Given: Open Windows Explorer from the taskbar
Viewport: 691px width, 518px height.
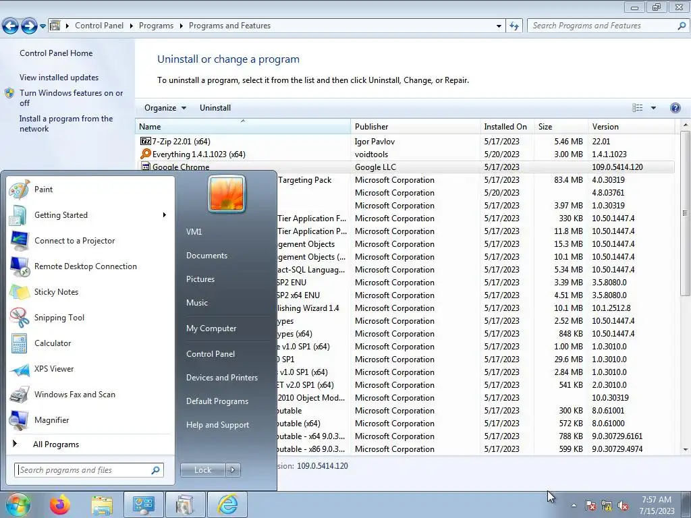Looking at the screenshot, I should pos(102,505).
